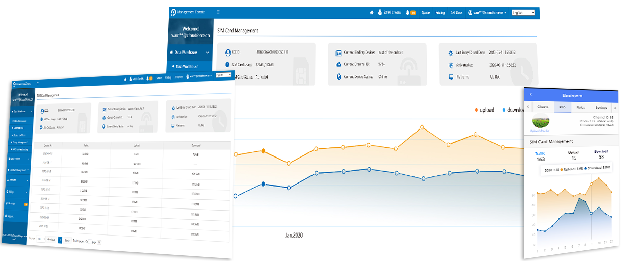Switch to the Charts tab

[x=542, y=108]
